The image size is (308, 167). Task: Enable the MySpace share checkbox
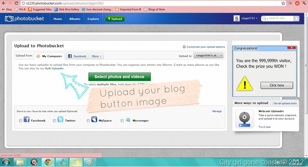point(88,121)
